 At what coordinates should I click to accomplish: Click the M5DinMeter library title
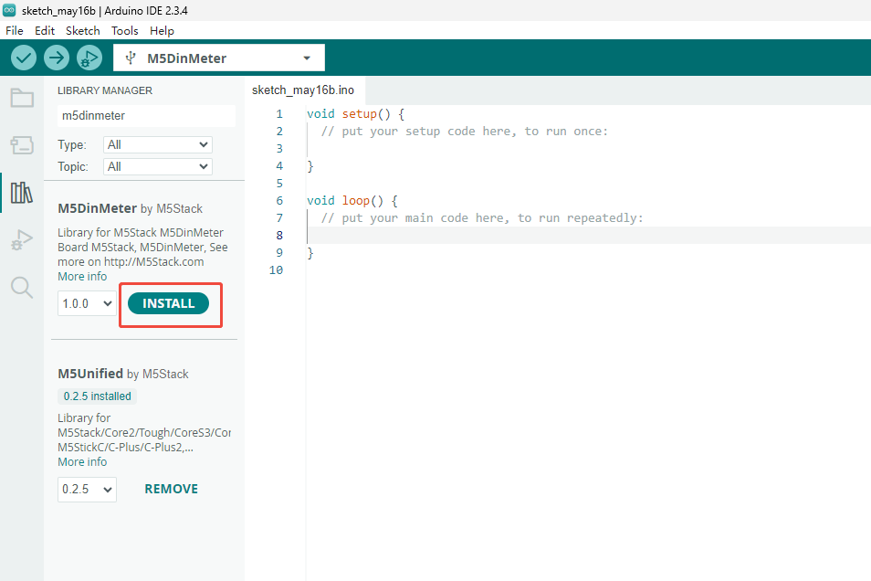(97, 208)
